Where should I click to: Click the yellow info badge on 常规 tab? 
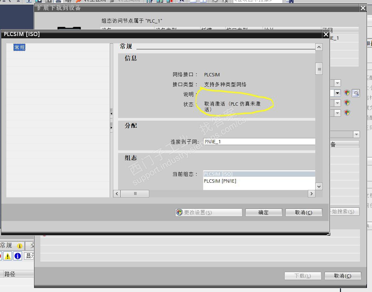(20, 246)
